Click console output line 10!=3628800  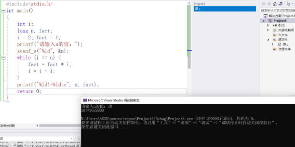tap(92, 111)
